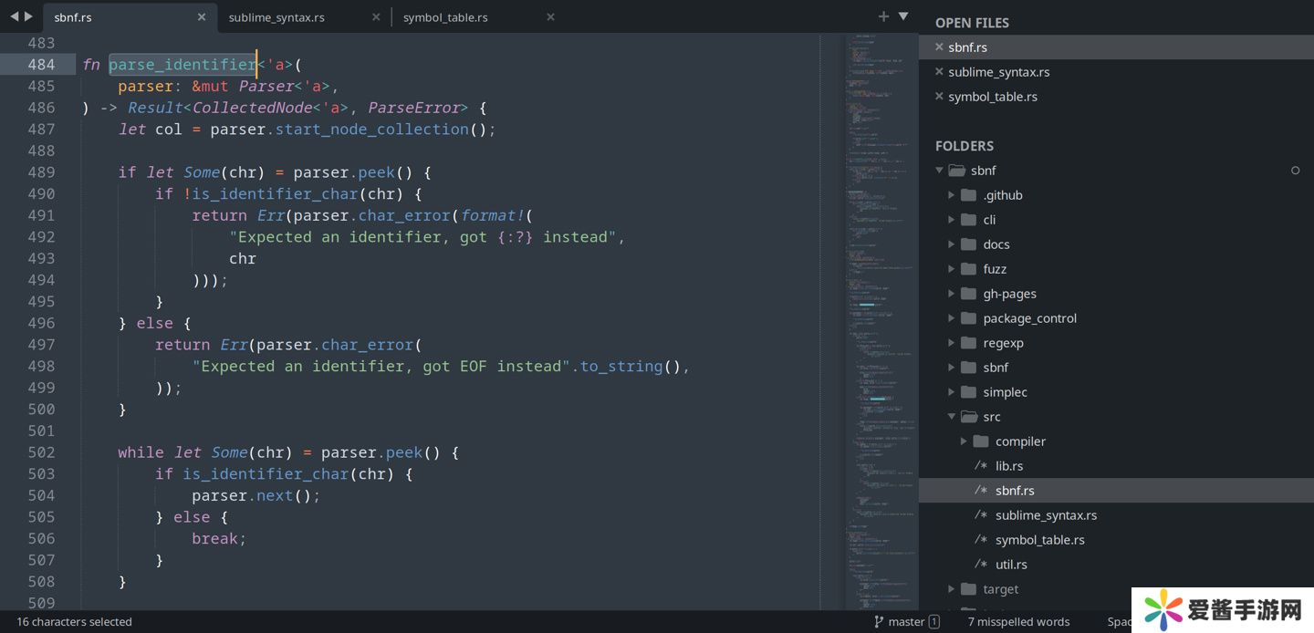
Task: Open the tab list dropdown arrow
Action: (903, 16)
